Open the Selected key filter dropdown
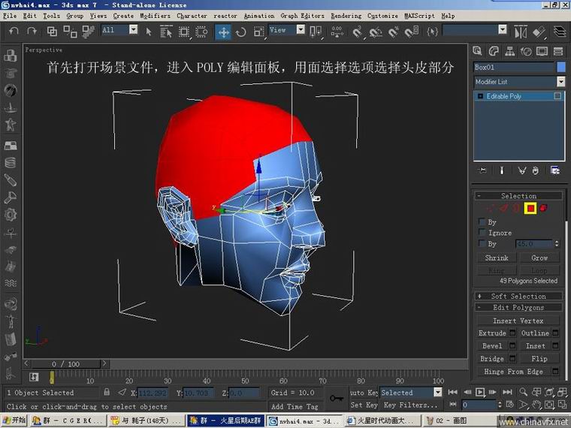The height and width of the screenshot is (428, 571). coord(438,392)
